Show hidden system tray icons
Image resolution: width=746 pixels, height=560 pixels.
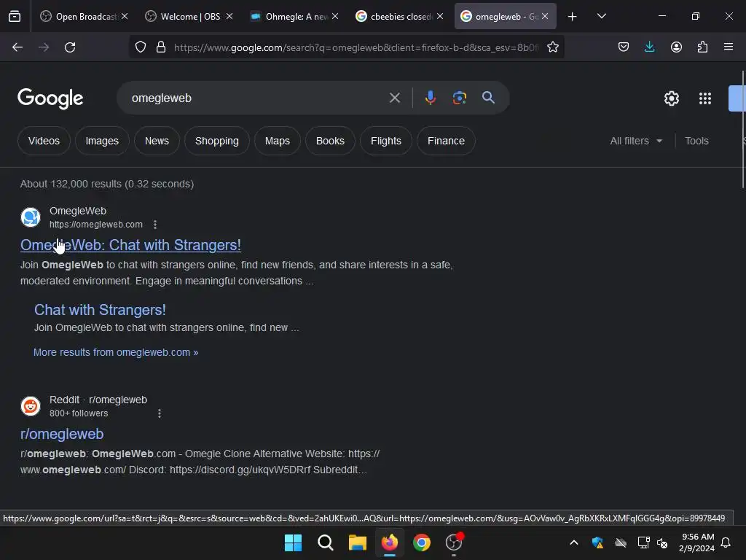point(574,542)
